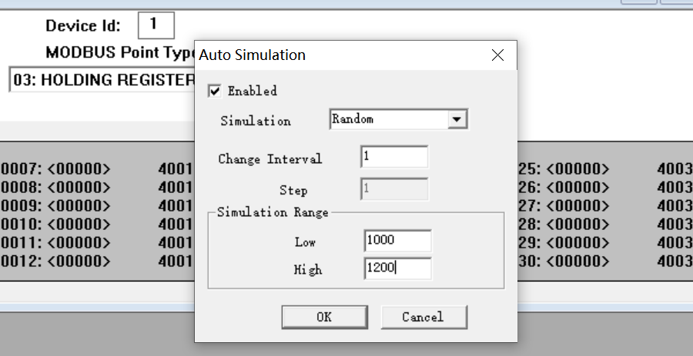The image size is (693, 356).
Task: Click the Simulation Range group label
Action: click(x=273, y=212)
